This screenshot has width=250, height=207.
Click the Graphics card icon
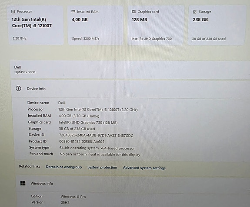click(133, 12)
